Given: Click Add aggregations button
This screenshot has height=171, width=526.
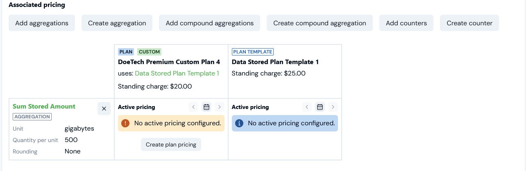Looking at the screenshot, I should coord(42,23).
